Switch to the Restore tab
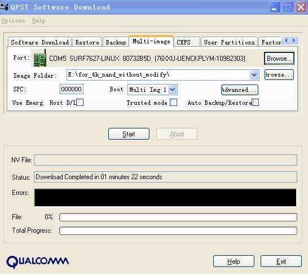308x275 pixels. pyautogui.click(x=87, y=42)
